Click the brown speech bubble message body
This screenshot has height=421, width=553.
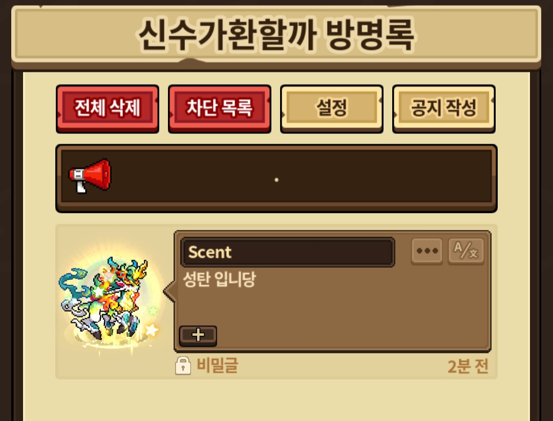pos(333,291)
